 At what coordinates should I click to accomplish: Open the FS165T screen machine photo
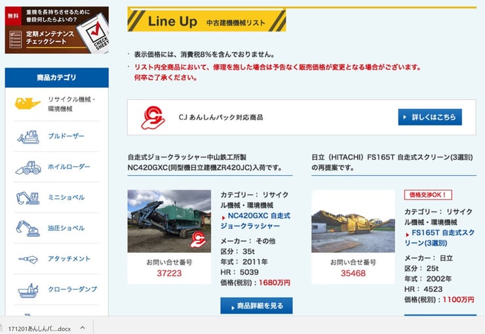click(x=353, y=221)
